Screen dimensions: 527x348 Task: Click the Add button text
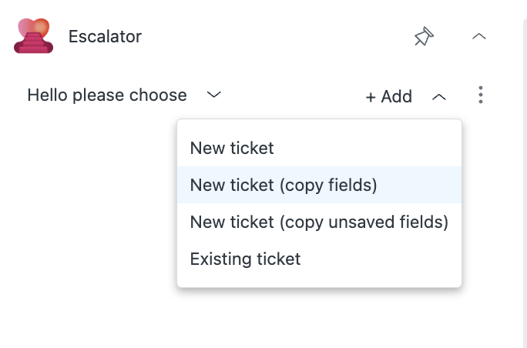[x=397, y=97]
